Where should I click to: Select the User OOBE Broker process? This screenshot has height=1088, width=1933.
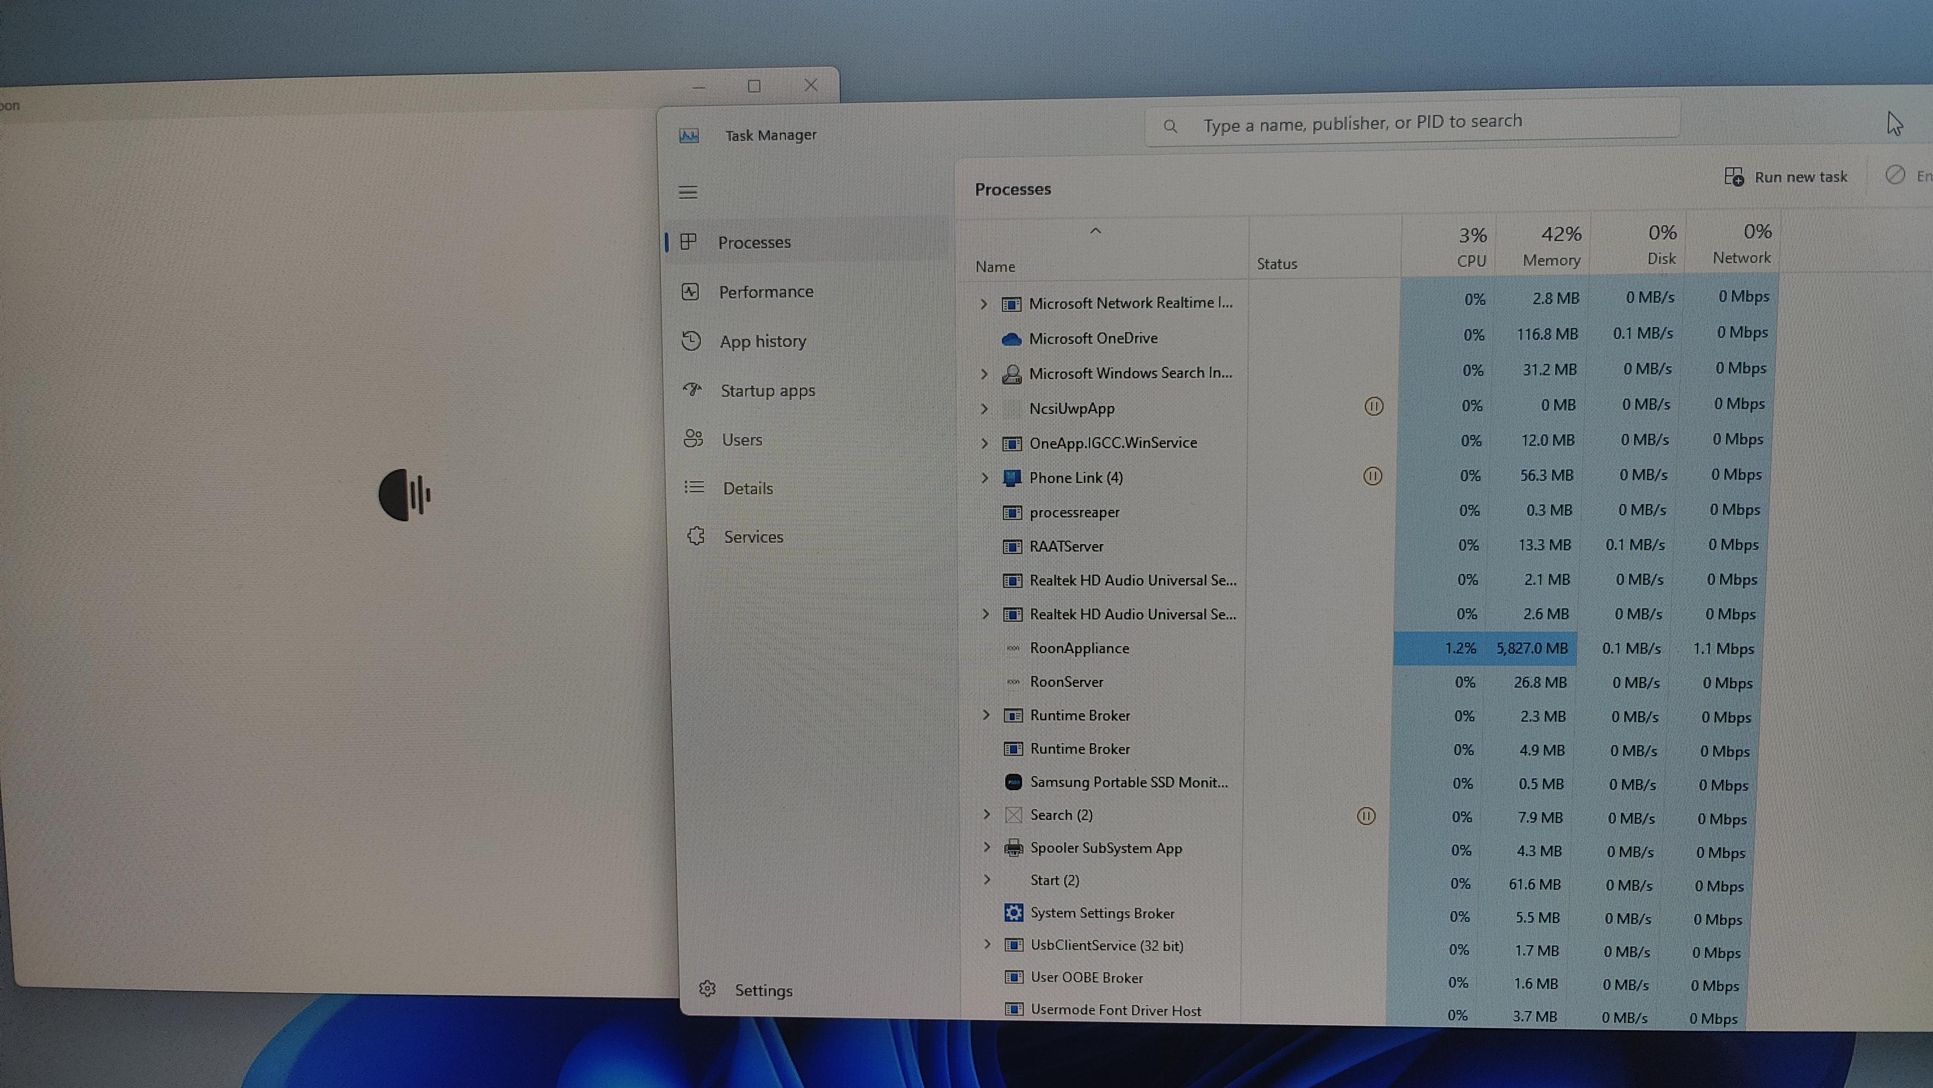tap(1355, 979)
